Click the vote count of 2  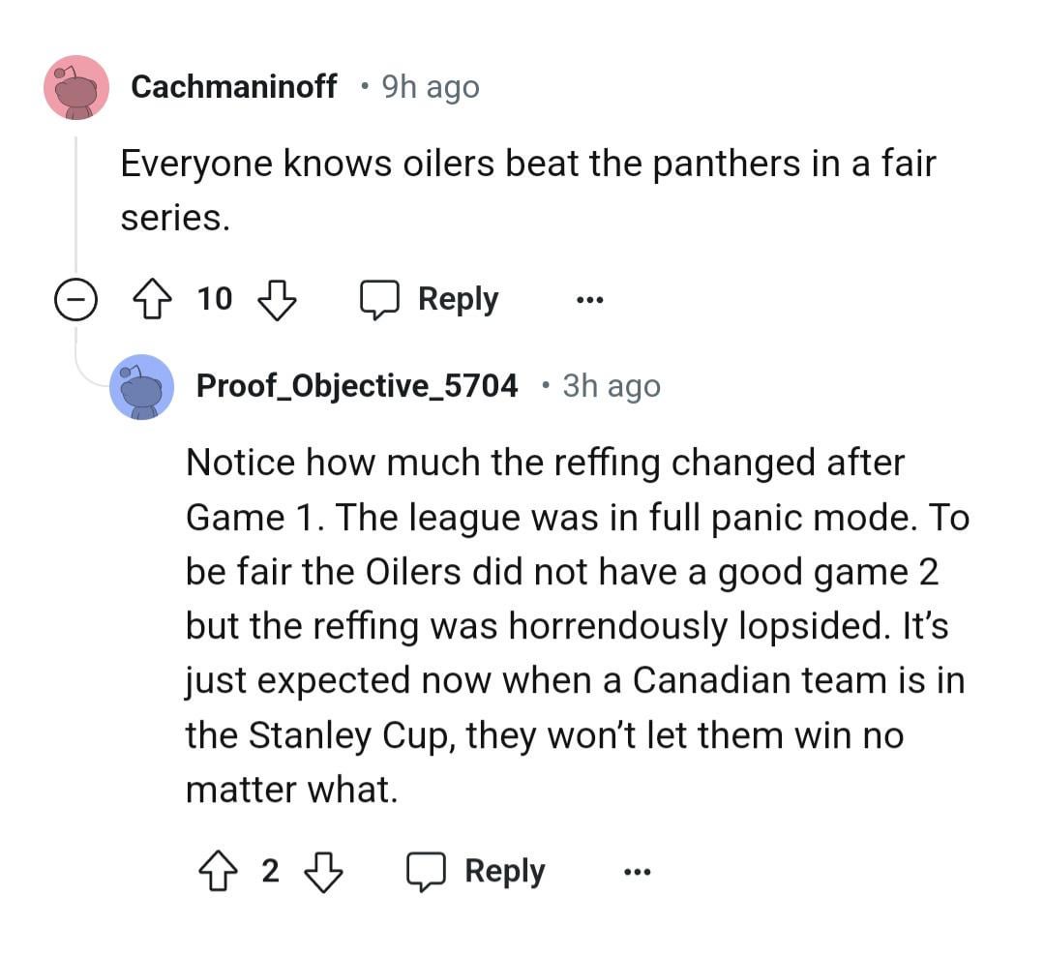pos(270,872)
